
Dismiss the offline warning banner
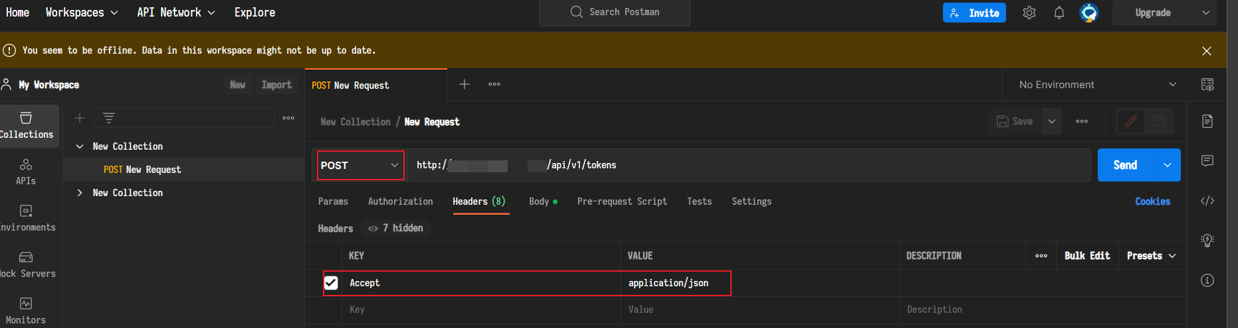1207,51
